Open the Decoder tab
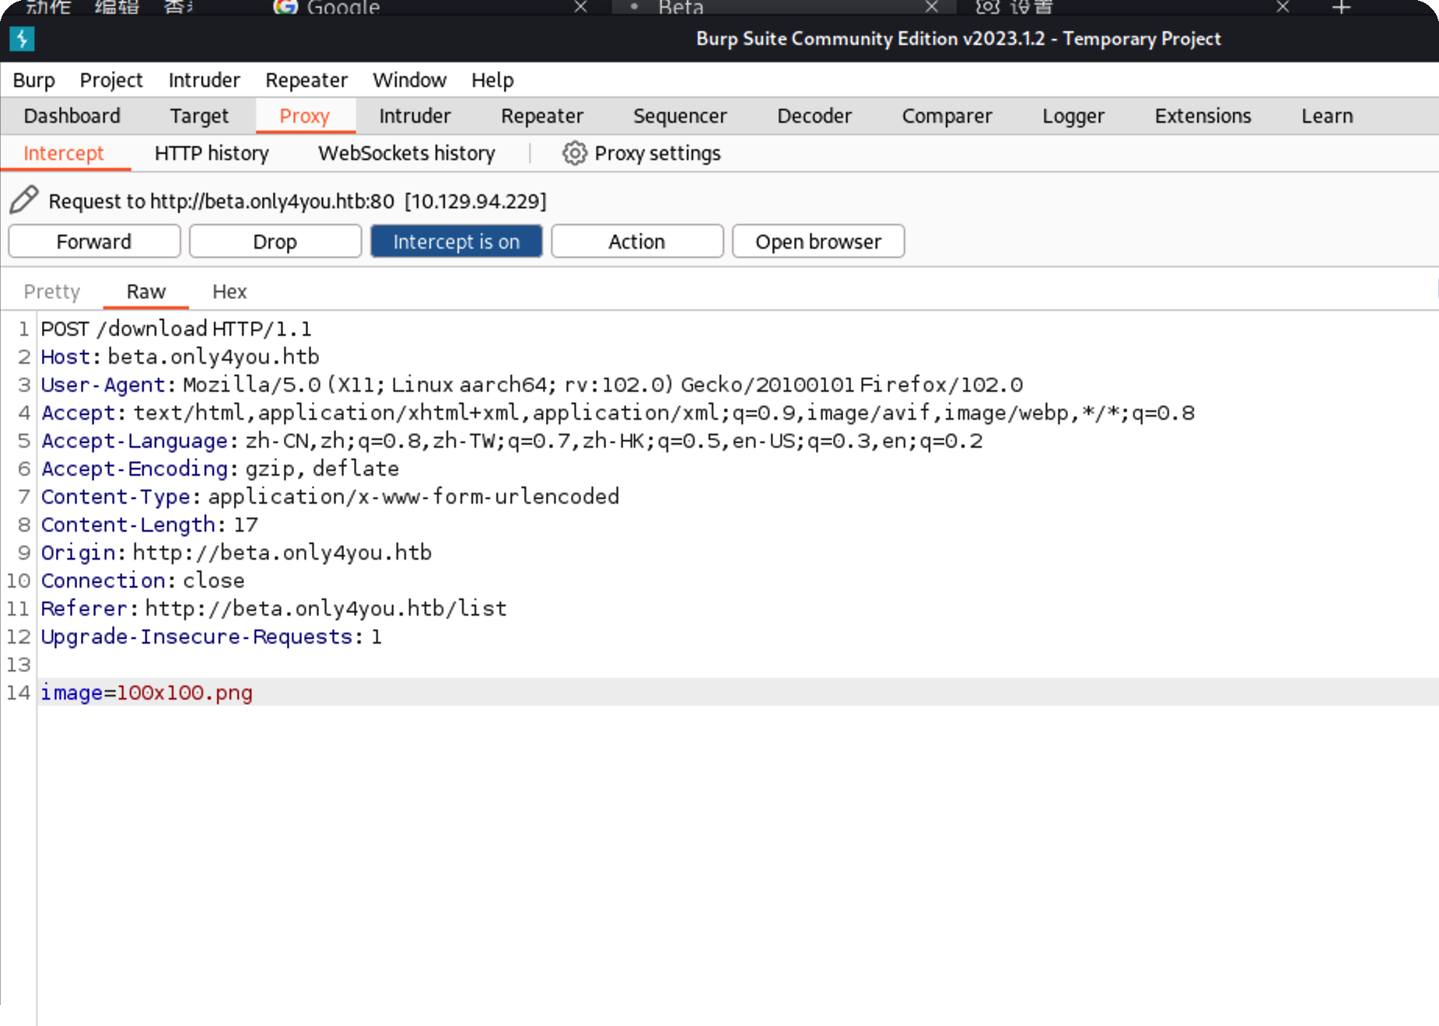 pyautogui.click(x=814, y=116)
